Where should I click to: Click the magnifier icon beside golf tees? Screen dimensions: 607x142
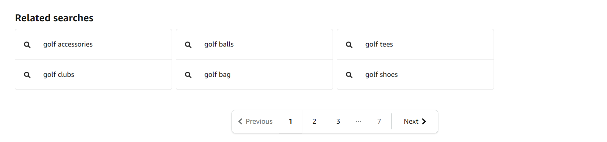click(349, 45)
